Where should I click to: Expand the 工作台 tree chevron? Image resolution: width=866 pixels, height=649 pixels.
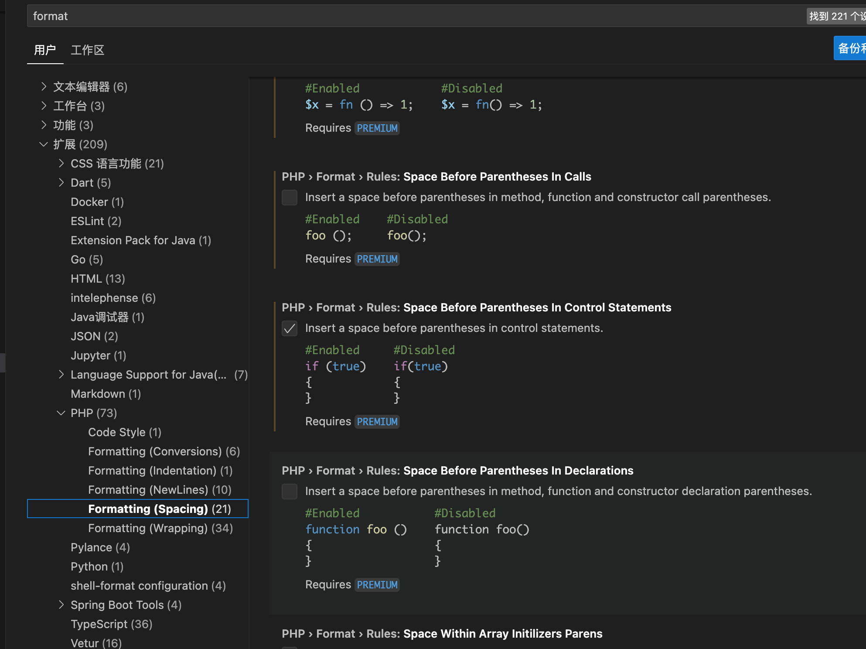click(x=44, y=106)
